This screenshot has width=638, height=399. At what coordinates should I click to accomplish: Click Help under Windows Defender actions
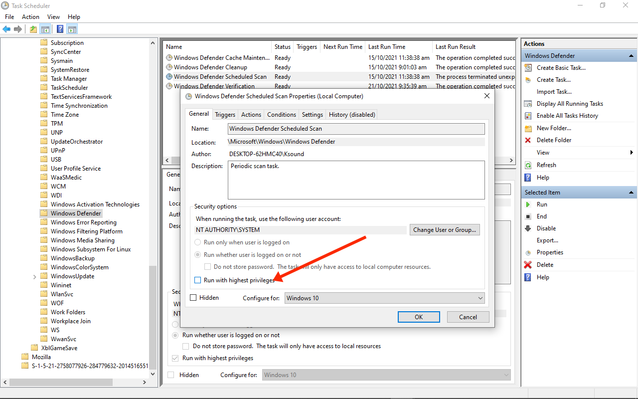pos(543,178)
